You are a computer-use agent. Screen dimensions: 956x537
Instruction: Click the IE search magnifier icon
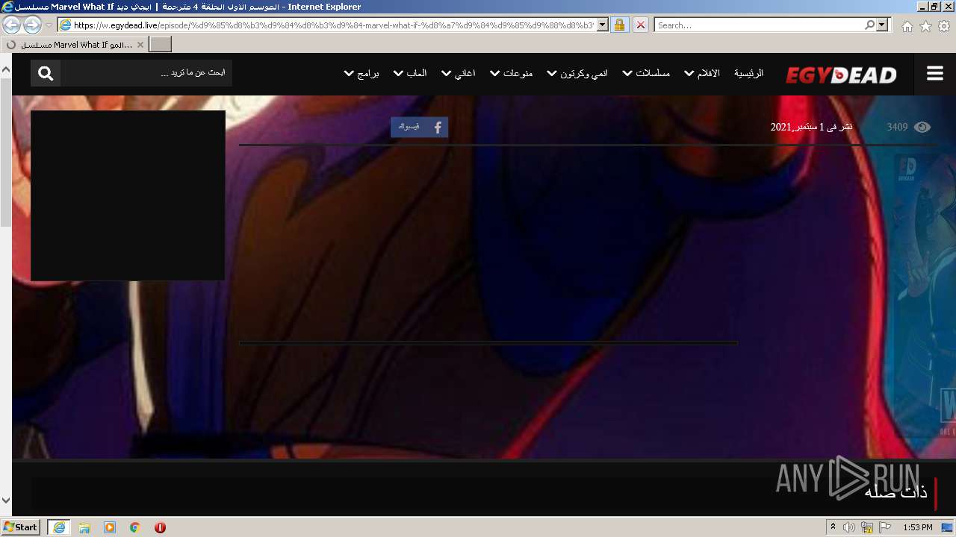(869, 25)
